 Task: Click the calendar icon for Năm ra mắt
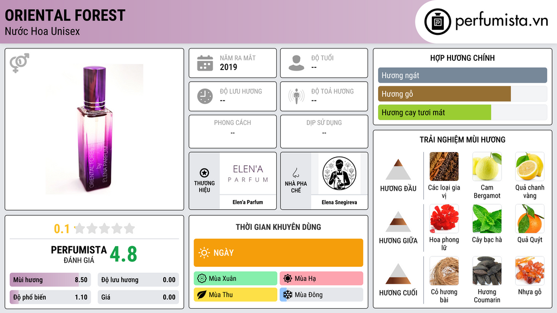[205, 63]
